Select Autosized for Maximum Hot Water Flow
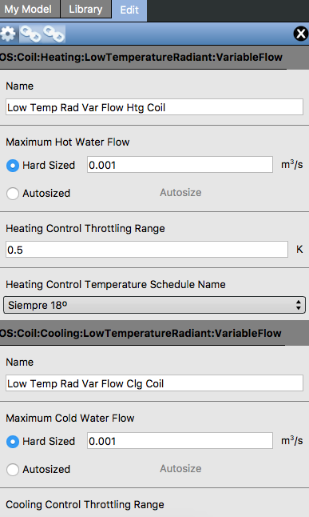Image resolution: width=309 pixels, height=517 pixels. click(13, 193)
